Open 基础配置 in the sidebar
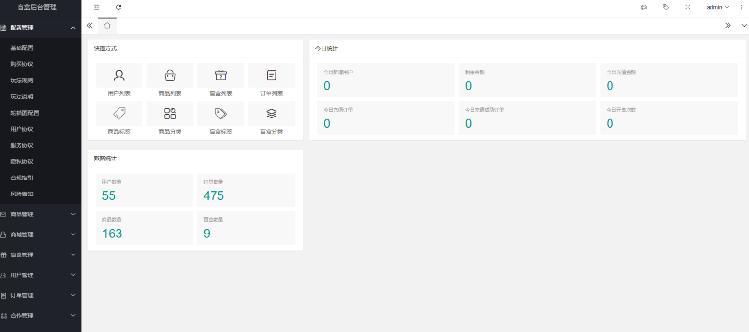Image resolution: width=749 pixels, height=332 pixels. coord(22,48)
